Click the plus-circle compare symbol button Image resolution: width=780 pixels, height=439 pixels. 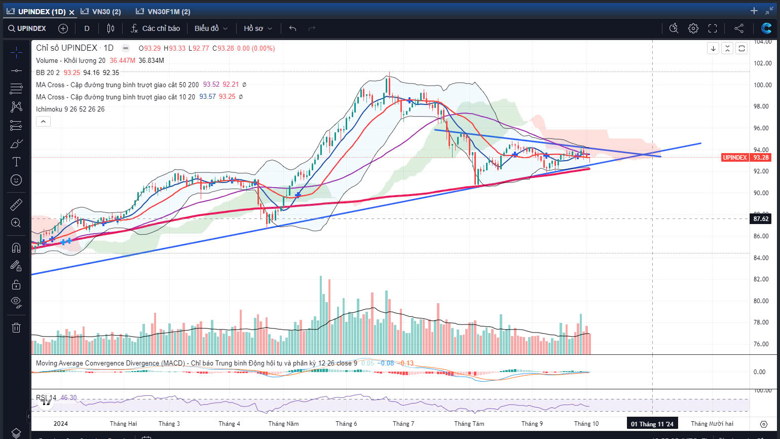[x=63, y=28]
